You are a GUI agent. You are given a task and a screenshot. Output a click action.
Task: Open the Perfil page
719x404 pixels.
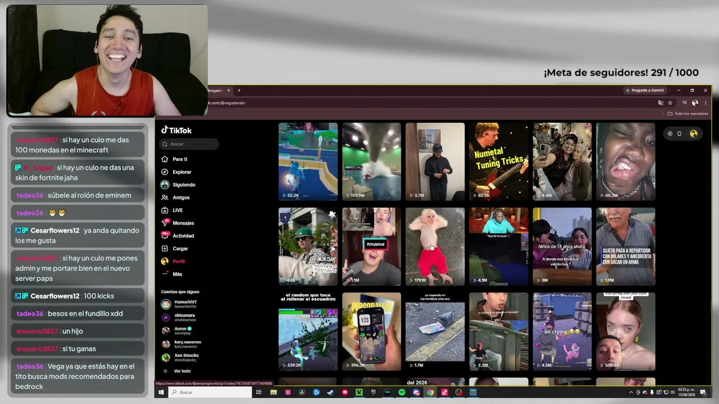173,261
